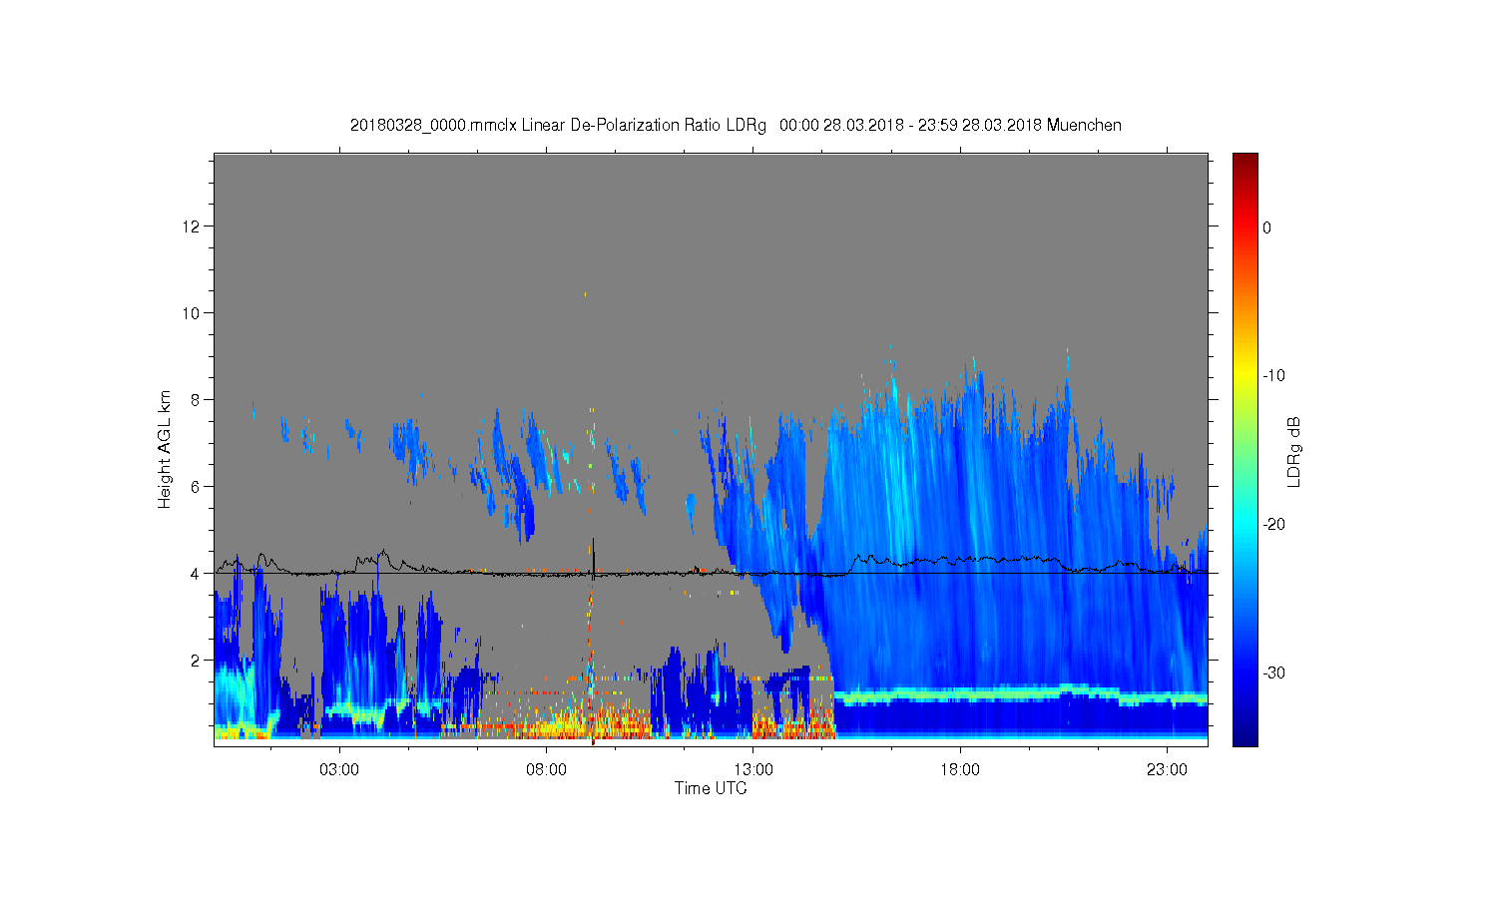The width and height of the screenshot is (1497, 898).
Task: Click the colorbar tick label "-20"
Action: pos(1273,525)
